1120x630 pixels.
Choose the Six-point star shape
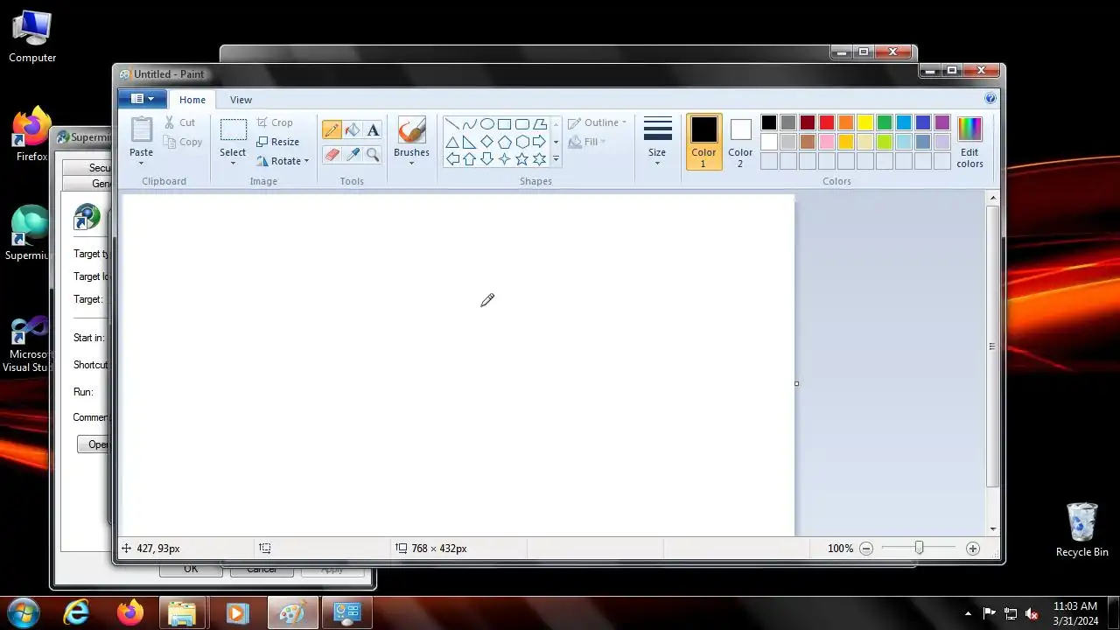pos(540,159)
